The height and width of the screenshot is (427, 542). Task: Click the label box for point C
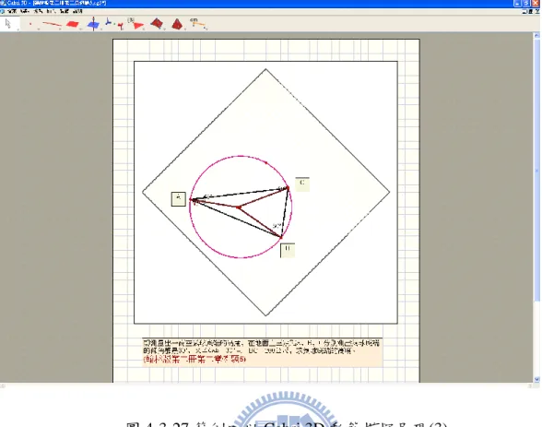302,184
